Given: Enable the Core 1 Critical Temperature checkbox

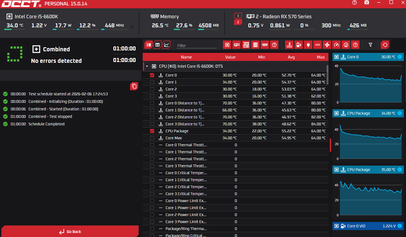Looking at the screenshot, I should (x=152, y=180).
